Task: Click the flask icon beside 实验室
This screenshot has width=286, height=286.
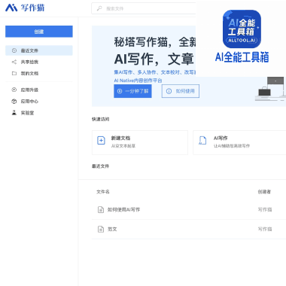Action: [14, 113]
